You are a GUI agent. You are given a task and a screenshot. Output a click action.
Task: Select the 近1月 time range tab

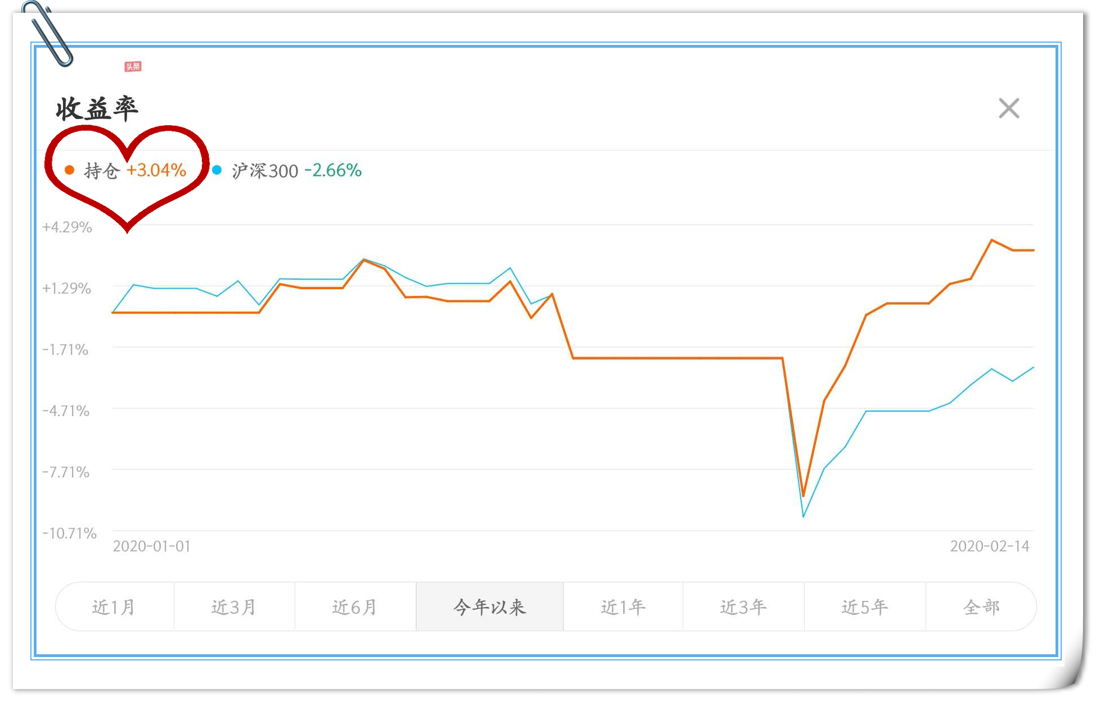[x=114, y=607]
